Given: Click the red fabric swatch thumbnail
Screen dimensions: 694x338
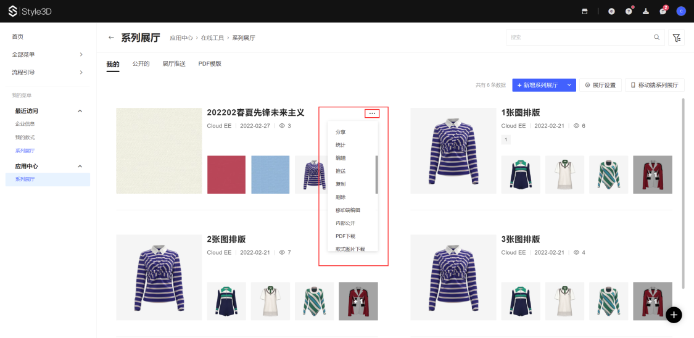Looking at the screenshot, I should pos(226,174).
